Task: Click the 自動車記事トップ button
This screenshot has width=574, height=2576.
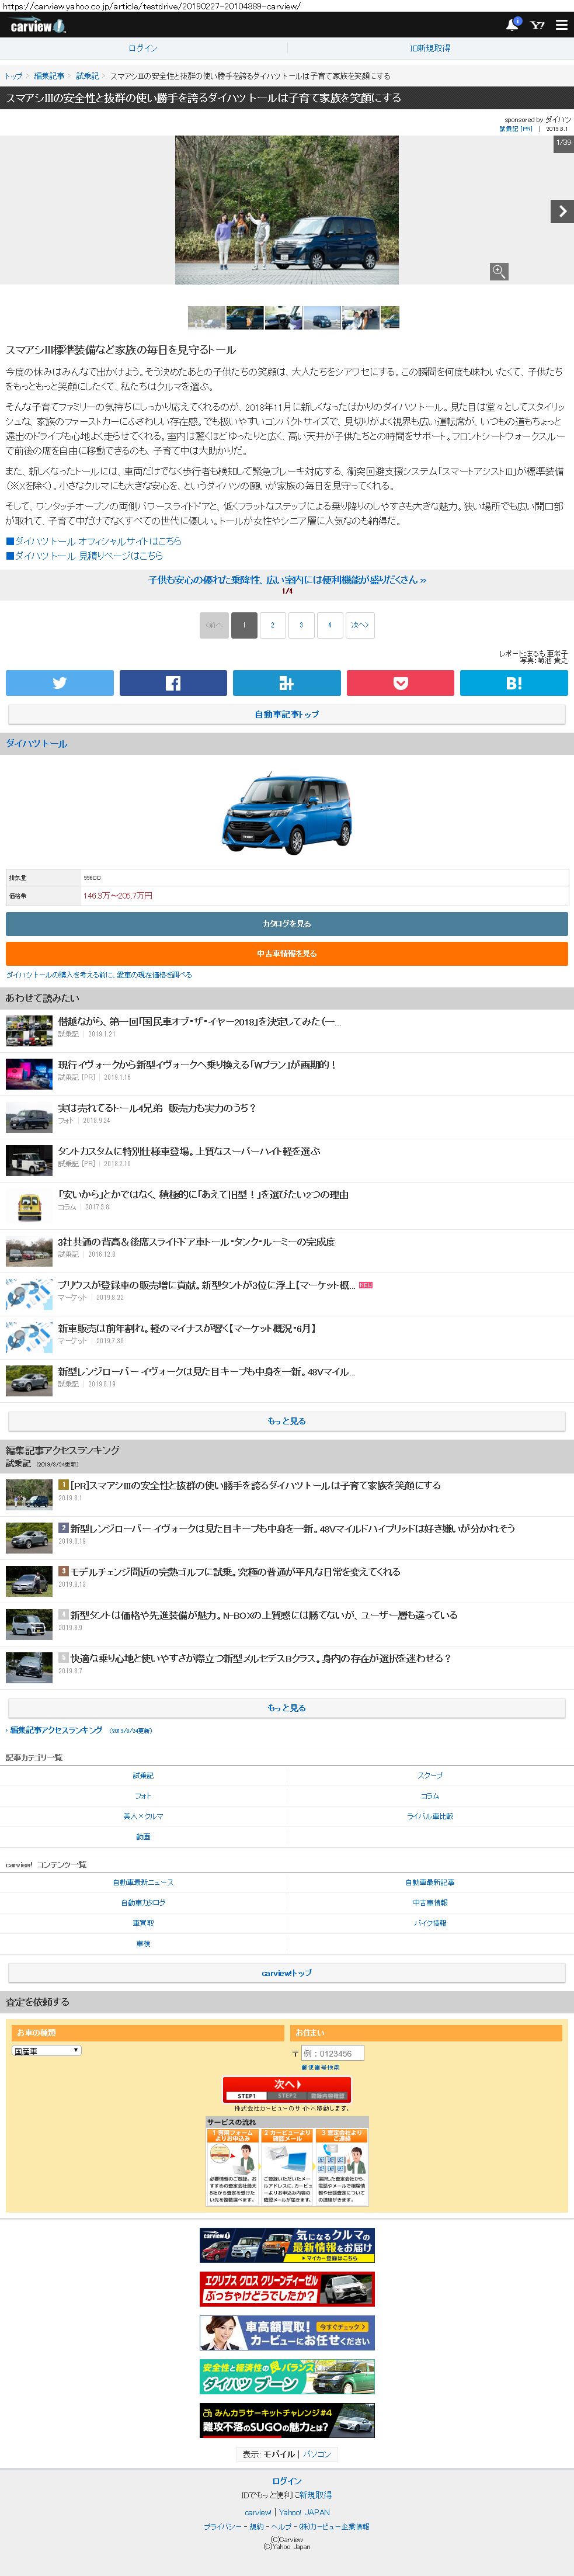Action: pyautogui.click(x=287, y=715)
